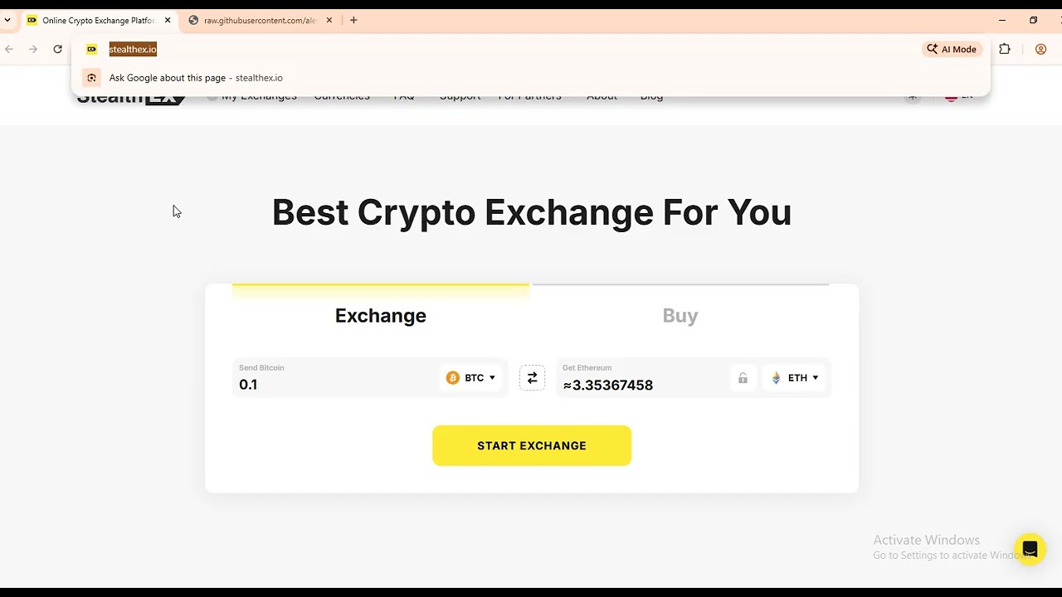Image resolution: width=1062 pixels, height=597 pixels.
Task: Click the Send Bitcoin amount field
Action: coord(332,385)
